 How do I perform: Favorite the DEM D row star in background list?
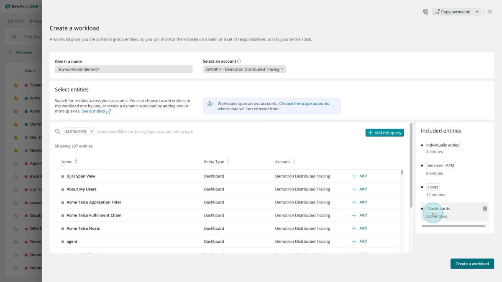pyautogui.click(x=16, y=229)
